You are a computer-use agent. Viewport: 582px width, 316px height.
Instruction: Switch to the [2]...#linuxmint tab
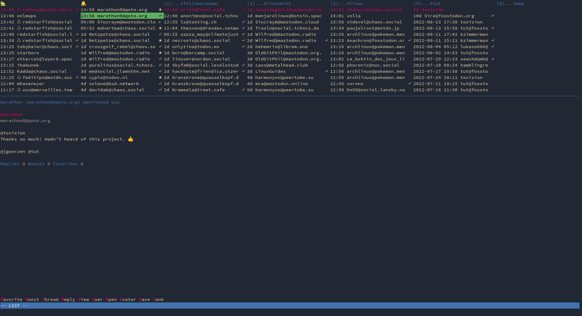(269, 3)
